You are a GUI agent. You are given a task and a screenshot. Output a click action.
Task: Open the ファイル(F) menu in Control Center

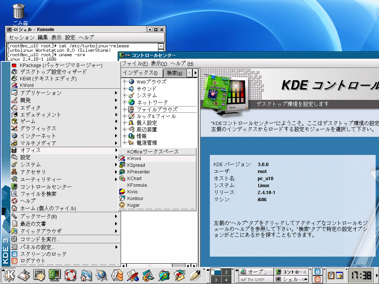[135, 64]
